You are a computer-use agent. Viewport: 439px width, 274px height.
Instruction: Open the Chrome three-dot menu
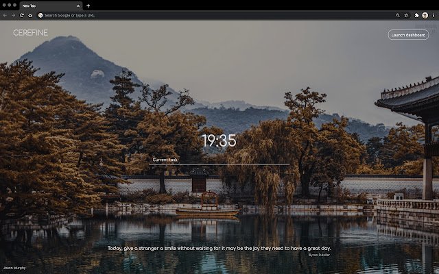pyautogui.click(x=434, y=15)
